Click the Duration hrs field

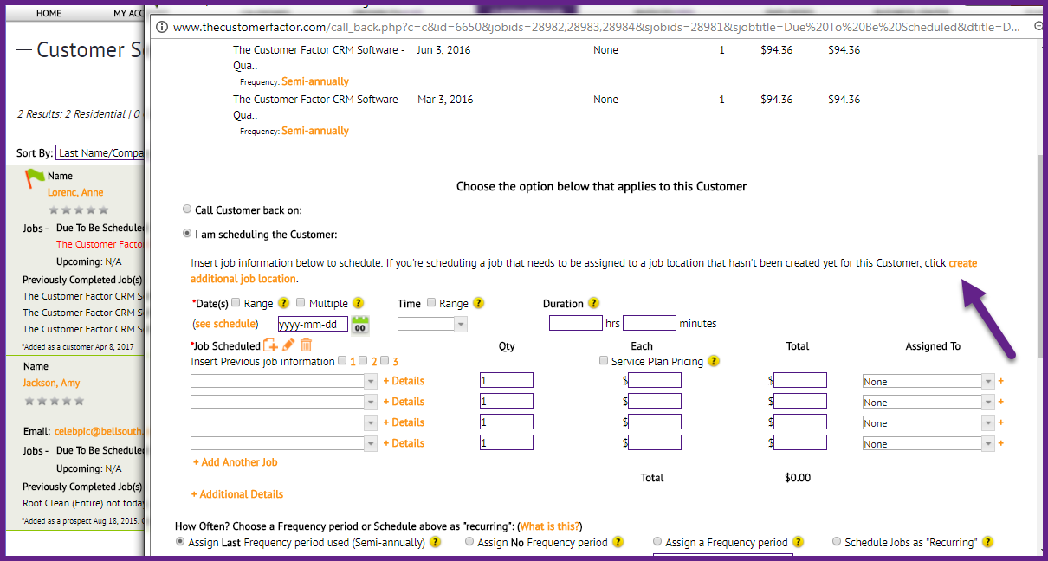[x=576, y=323]
